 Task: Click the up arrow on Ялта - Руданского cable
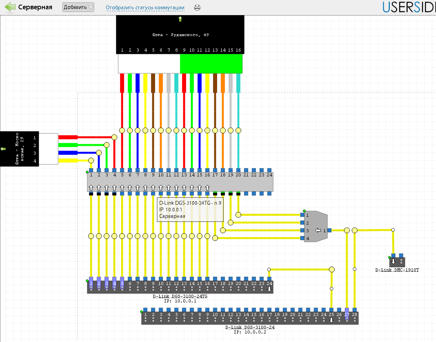click(180, 19)
